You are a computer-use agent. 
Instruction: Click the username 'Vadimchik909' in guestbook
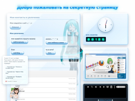coord(20,99)
